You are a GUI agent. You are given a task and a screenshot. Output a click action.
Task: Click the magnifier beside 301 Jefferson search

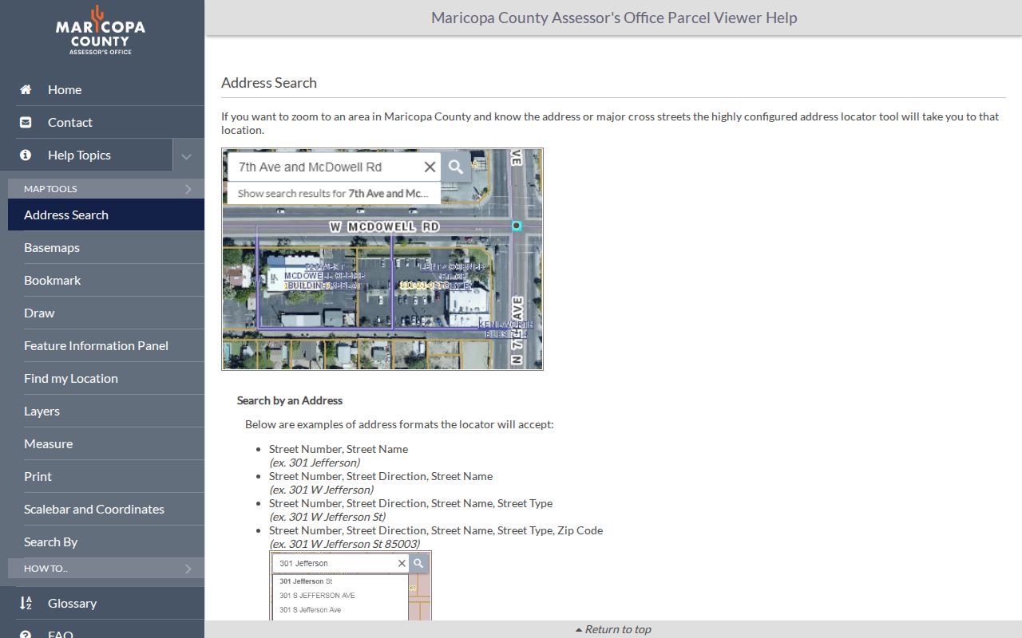point(418,563)
